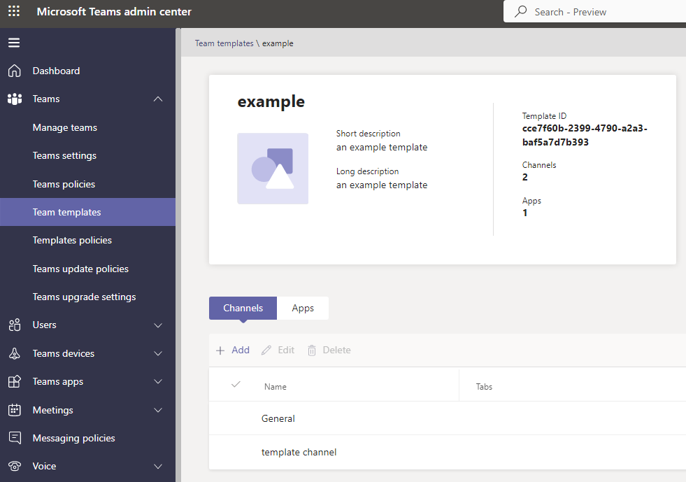This screenshot has width=686, height=482.
Task: Select Team templates in sidebar
Action: point(87,212)
